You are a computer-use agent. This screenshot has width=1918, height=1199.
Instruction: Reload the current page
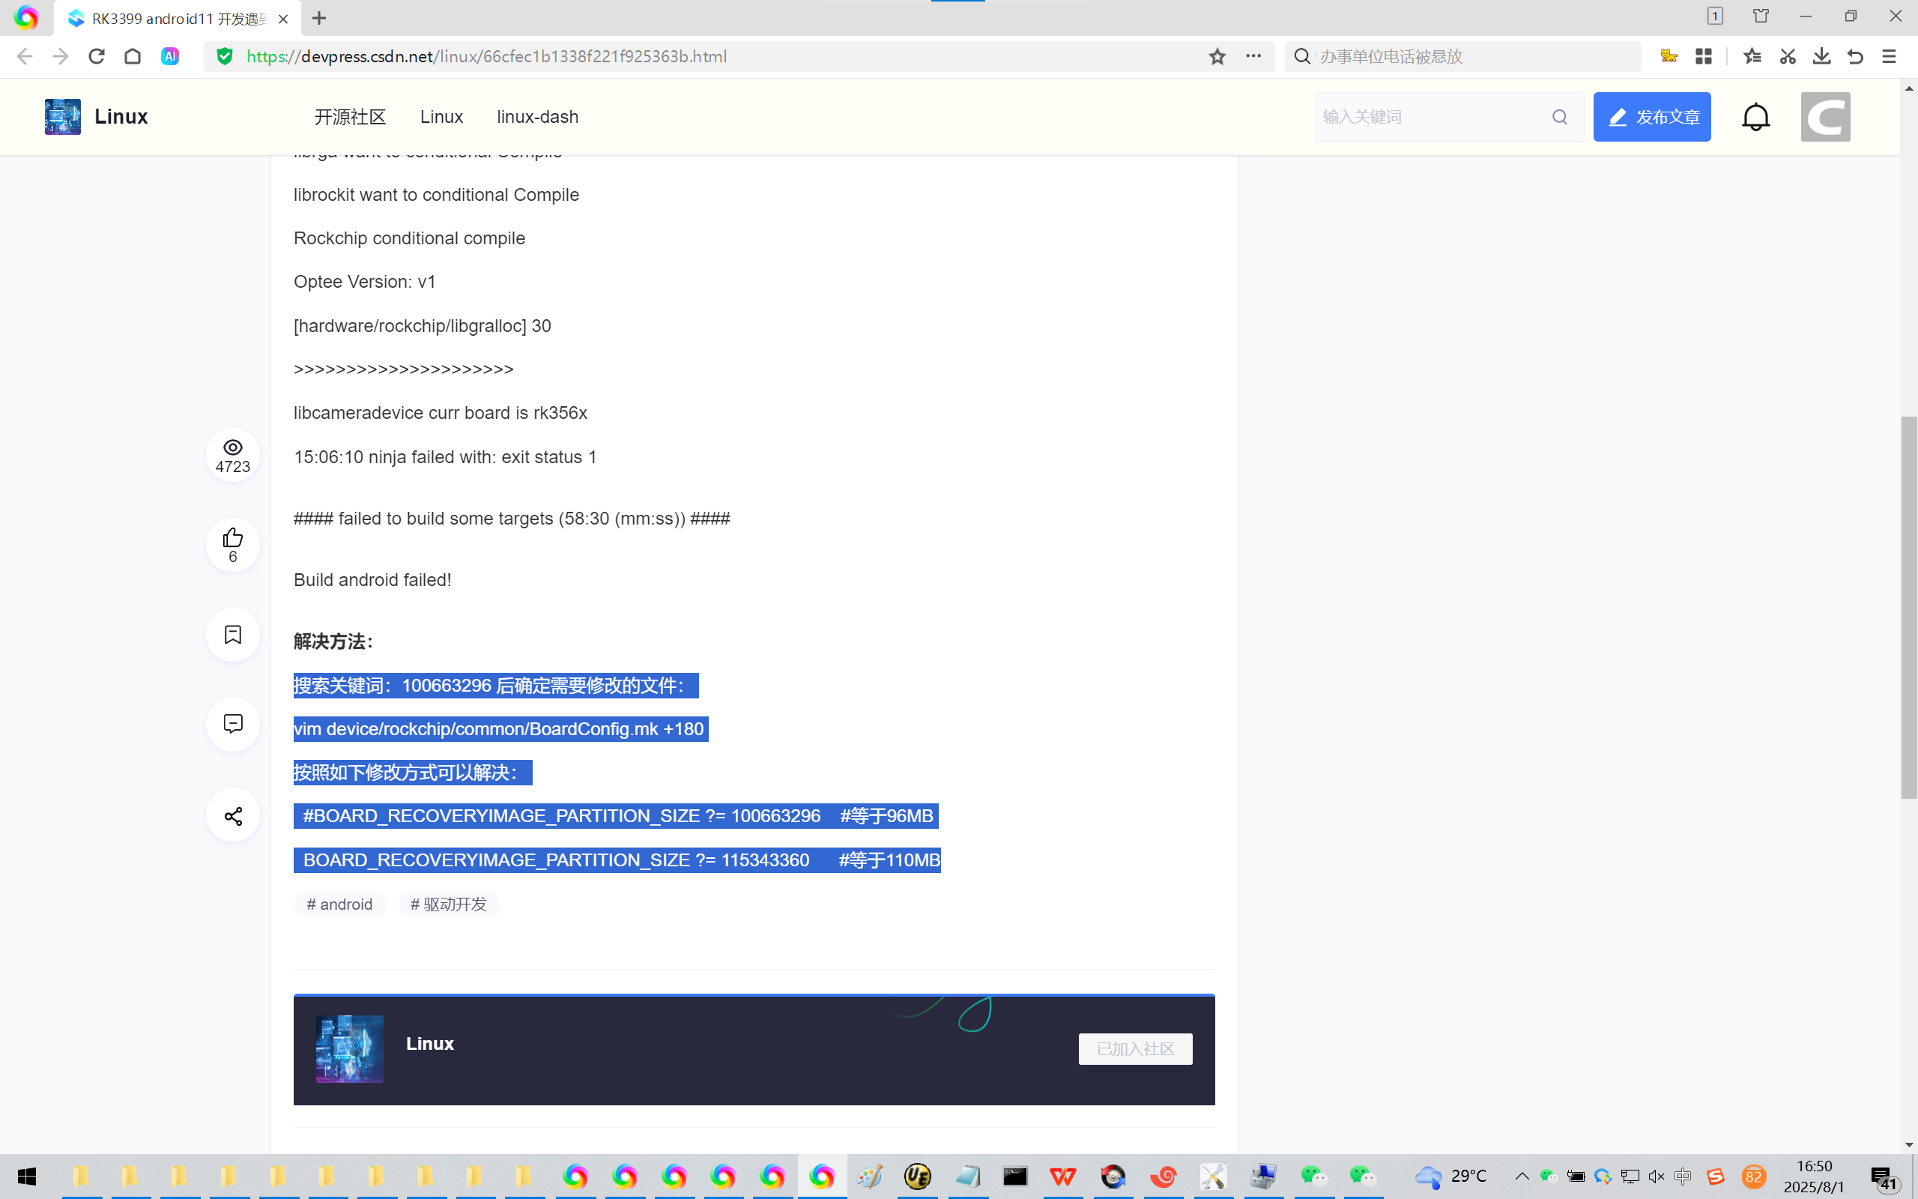pos(97,56)
